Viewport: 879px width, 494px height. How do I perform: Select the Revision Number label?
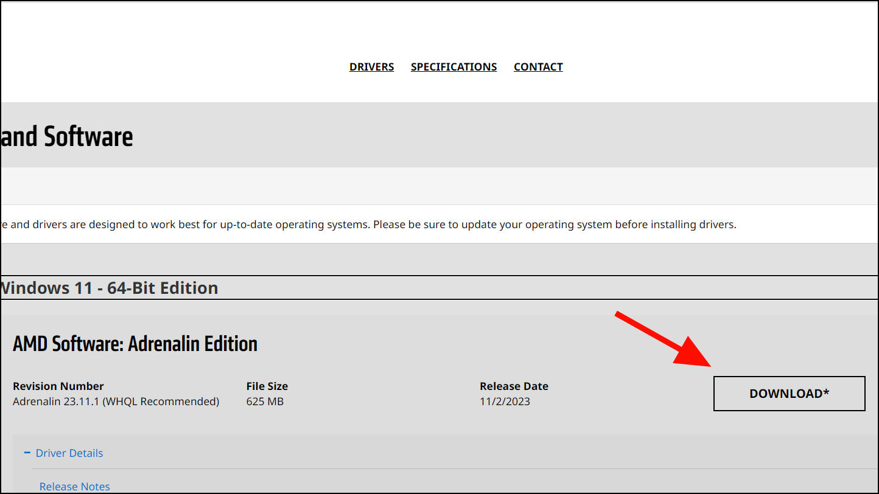point(58,386)
